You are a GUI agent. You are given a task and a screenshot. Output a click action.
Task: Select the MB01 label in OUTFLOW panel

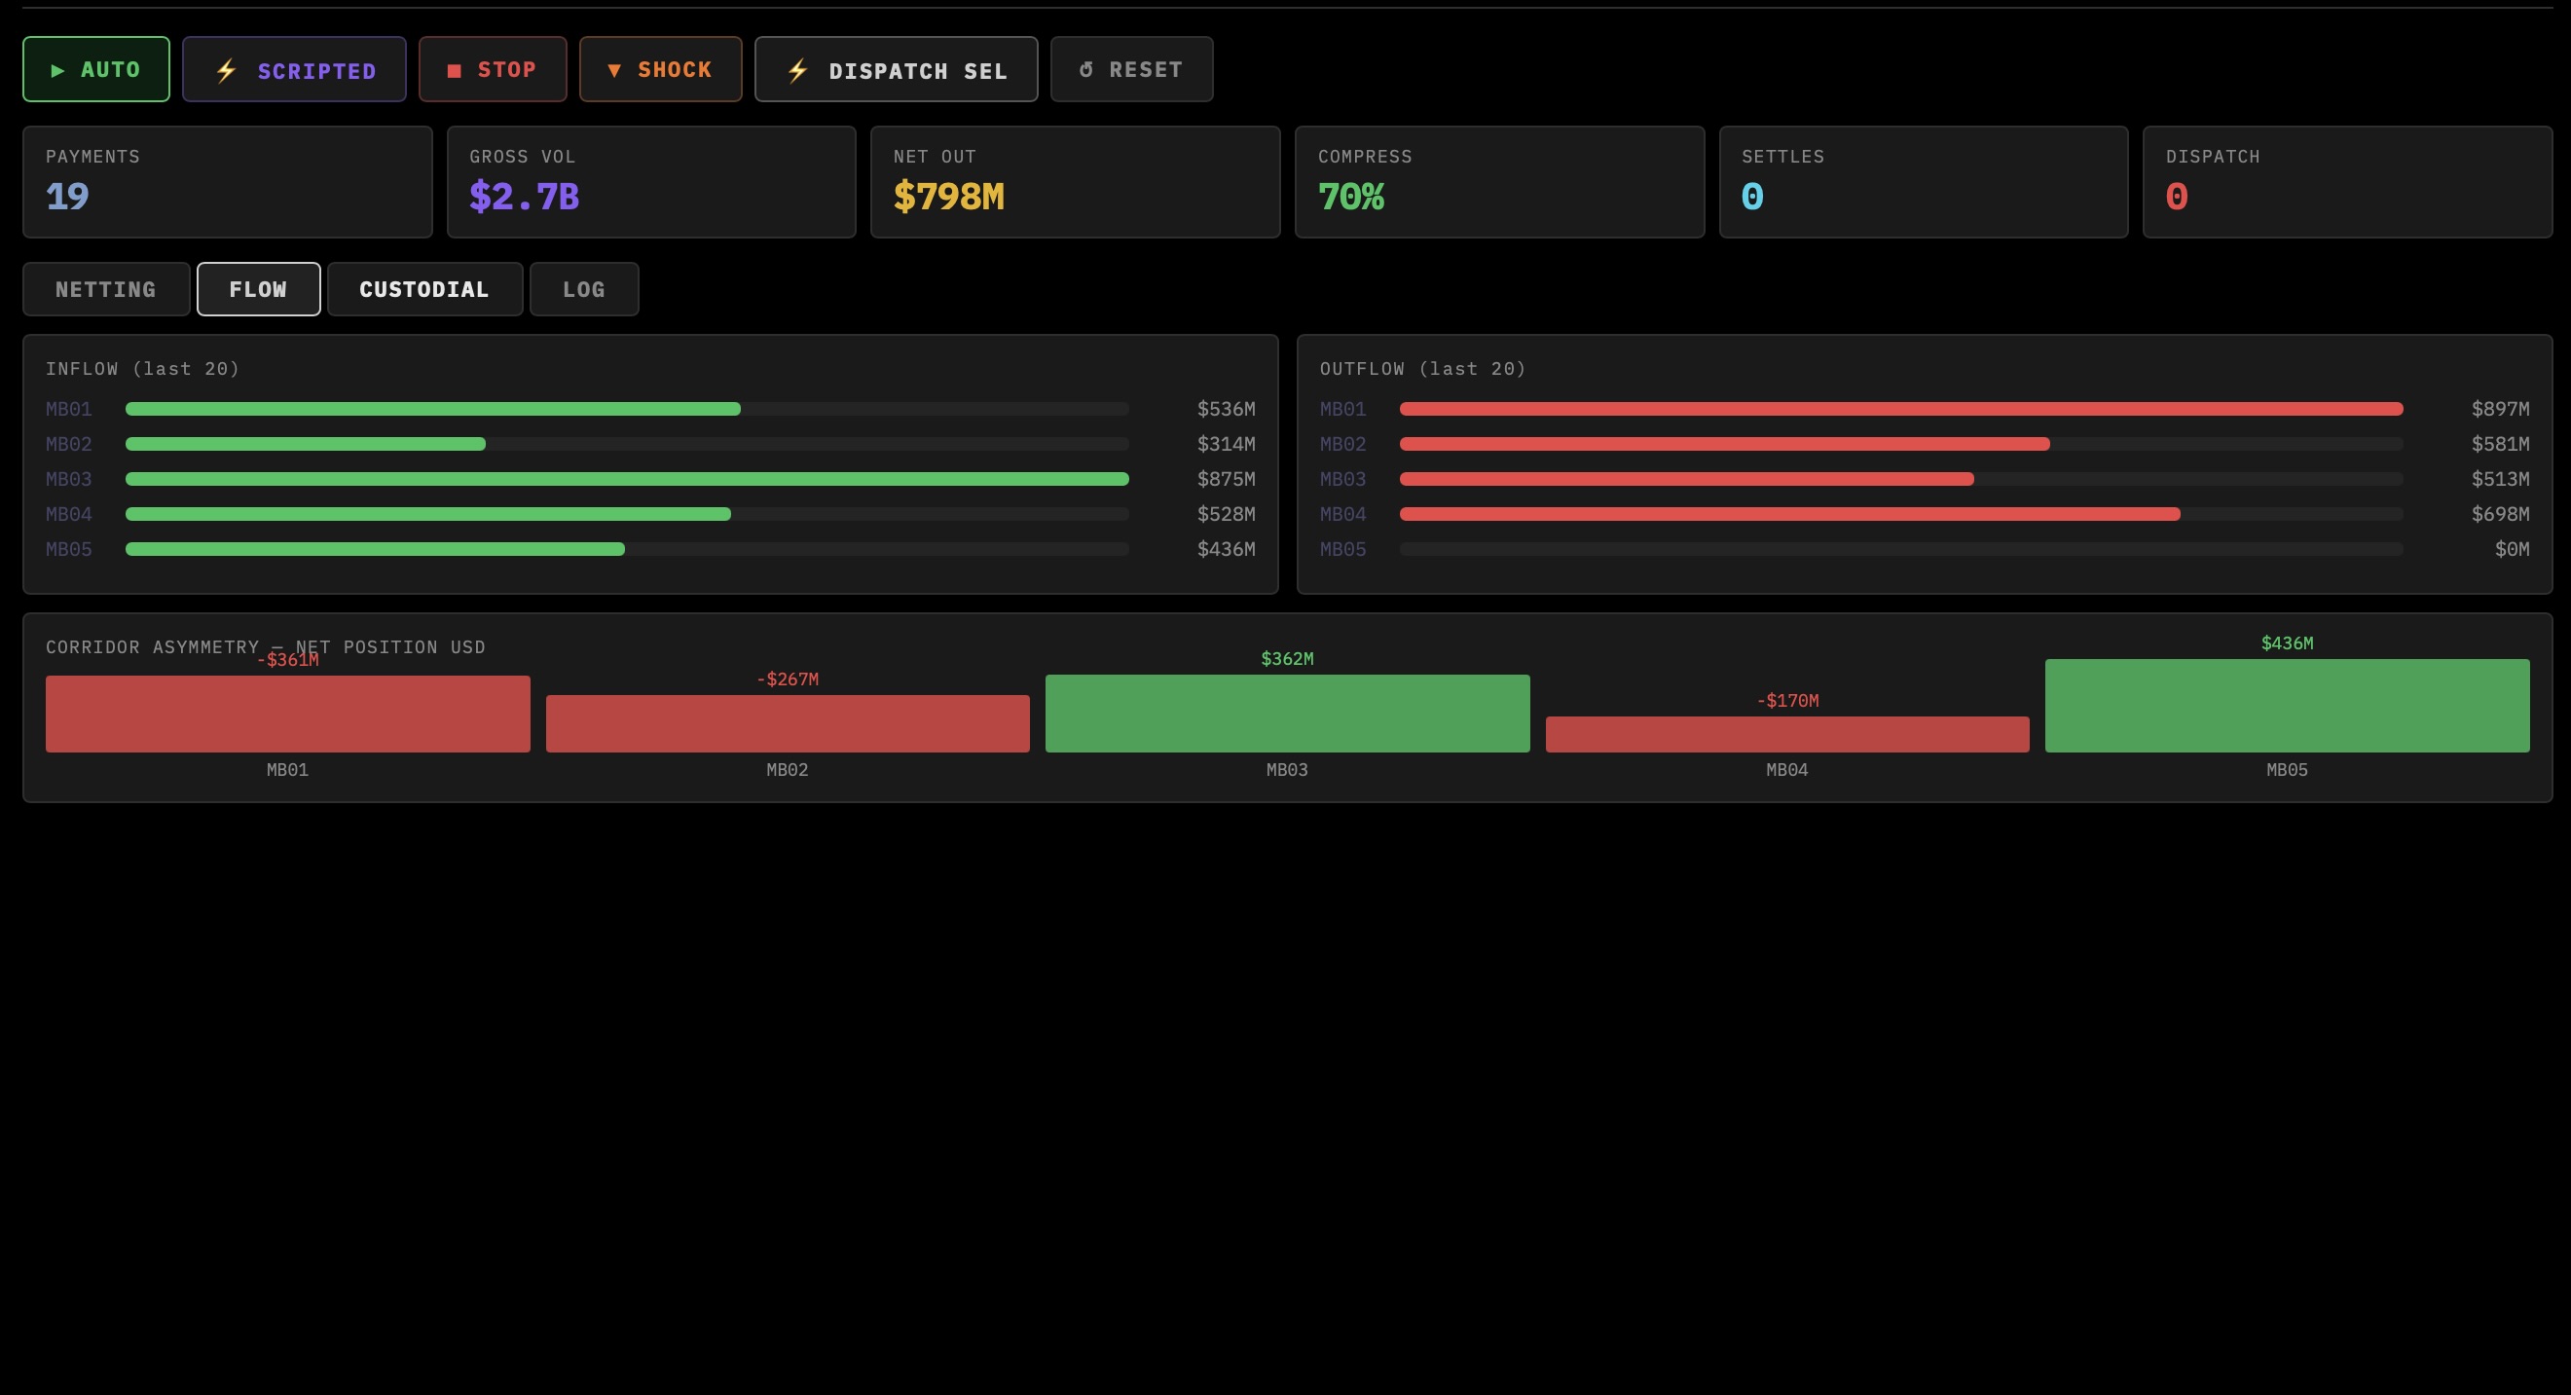pyautogui.click(x=1341, y=408)
